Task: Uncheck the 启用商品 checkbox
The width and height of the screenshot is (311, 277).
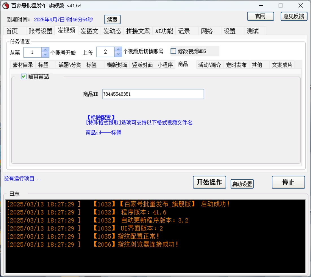Action: (24, 77)
